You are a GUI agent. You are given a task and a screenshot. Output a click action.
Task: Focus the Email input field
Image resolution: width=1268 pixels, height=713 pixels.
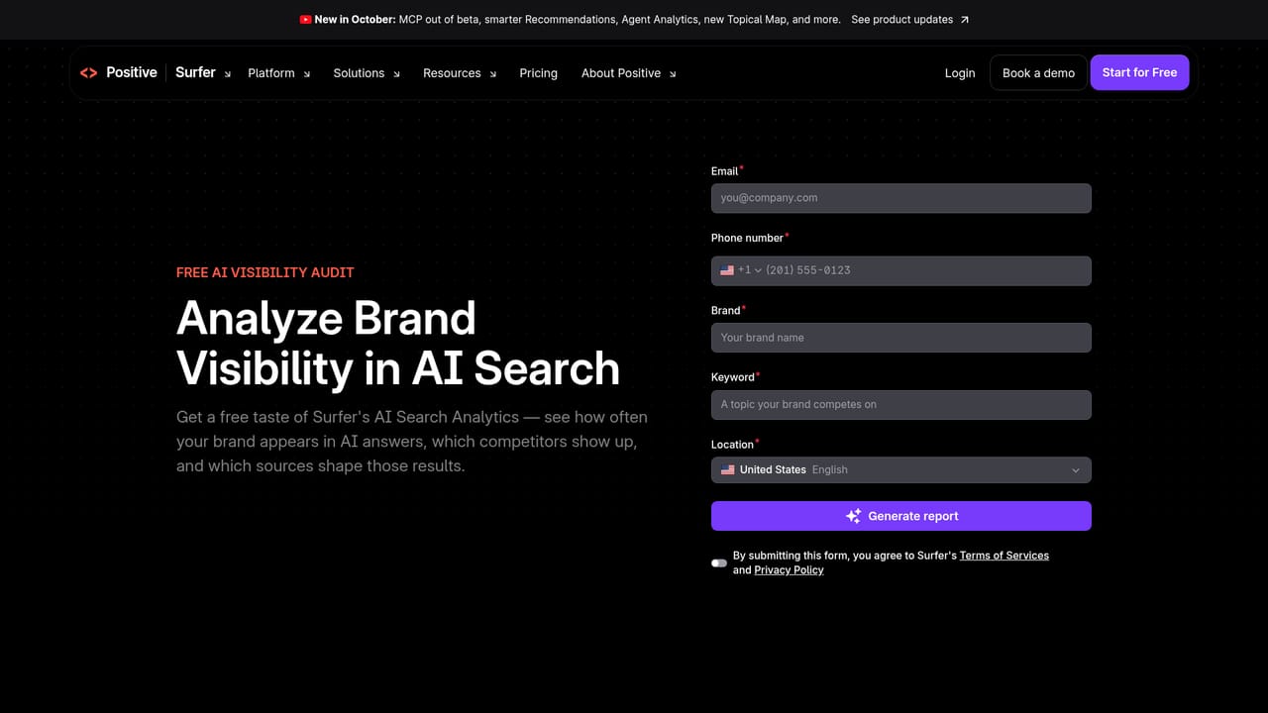pos(901,198)
